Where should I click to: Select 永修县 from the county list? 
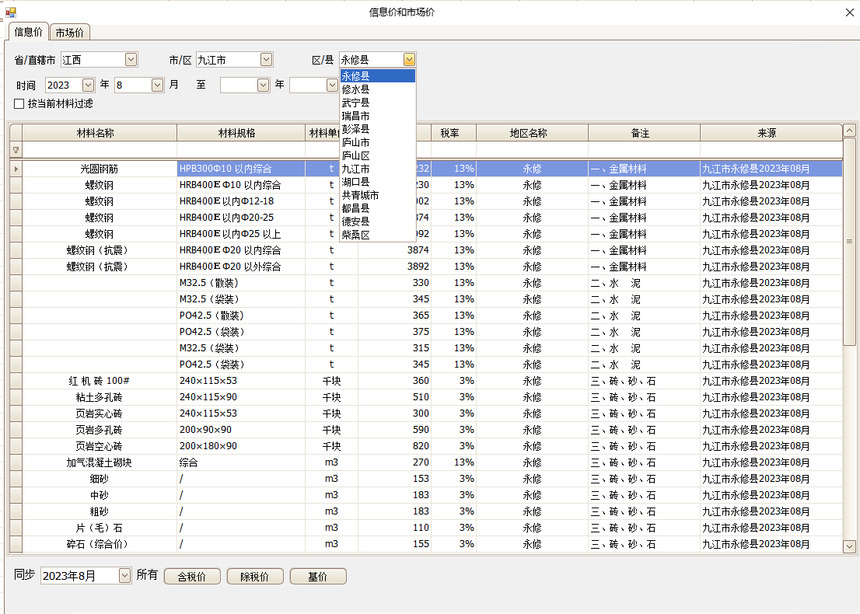[377, 75]
